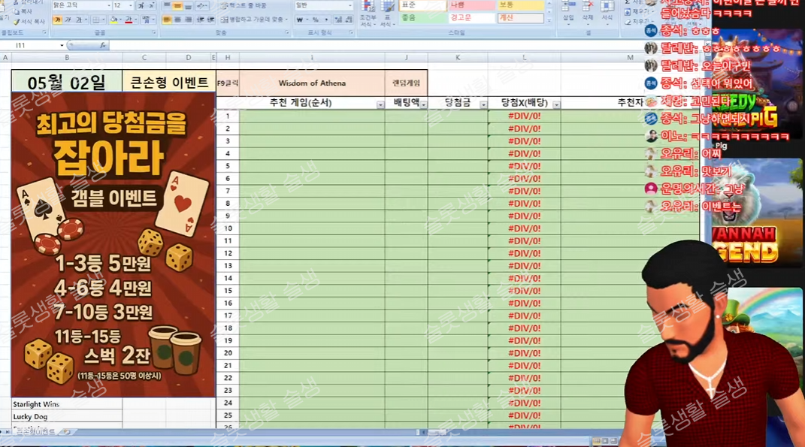Open the 배팅액 column filter dropdown

tap(424, 104)
